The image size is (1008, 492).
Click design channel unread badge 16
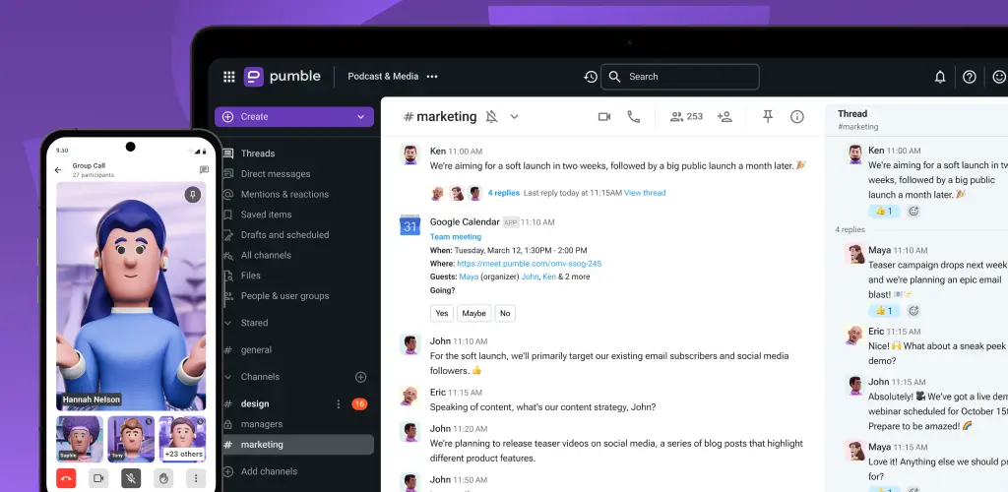click(359, 404)
